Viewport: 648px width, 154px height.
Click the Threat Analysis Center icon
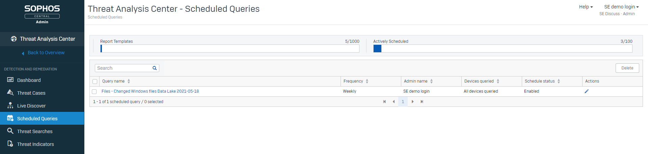(x=14, y=39)
